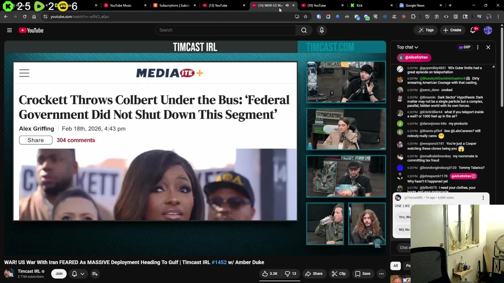Select the All filter chip
504x283 pixels.
tap(395, 266)
